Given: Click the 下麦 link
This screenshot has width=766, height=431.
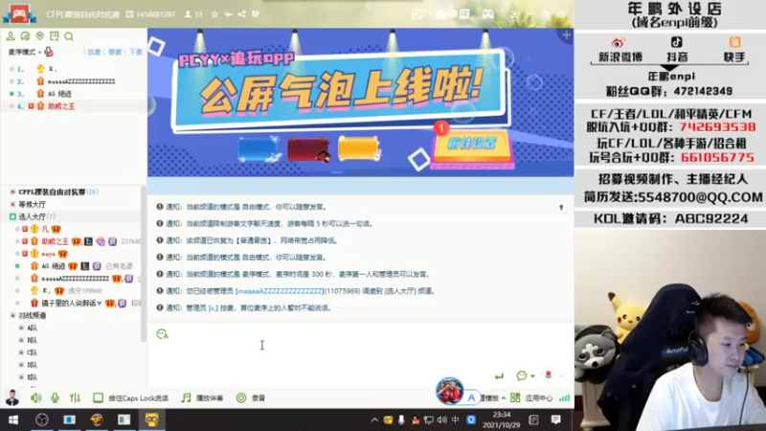Looking at the screenshot, I should pos(135,52).
